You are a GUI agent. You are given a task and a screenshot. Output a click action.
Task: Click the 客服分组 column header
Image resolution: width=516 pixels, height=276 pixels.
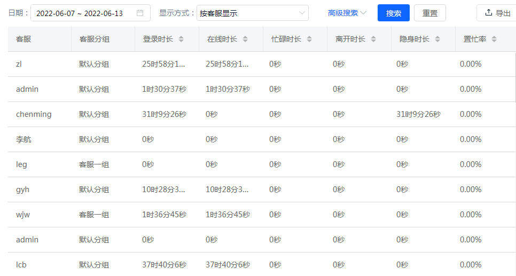pyautogui.click(x=94, y=39)
